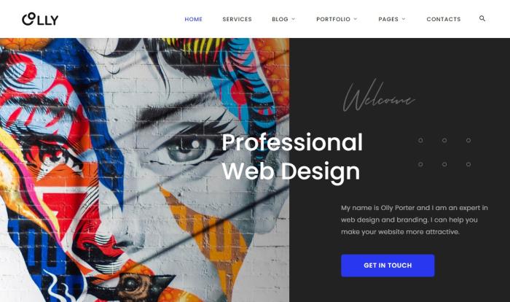
Task: Expand the chevron next to Pages
Action: click(404, 19)
